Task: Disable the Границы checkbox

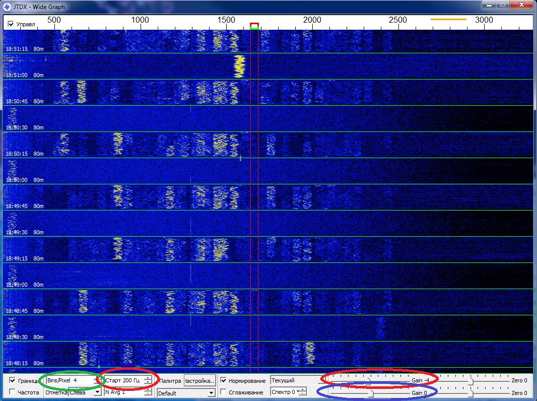Action: pos(13,380)
